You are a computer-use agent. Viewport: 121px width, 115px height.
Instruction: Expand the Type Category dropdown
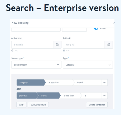88,65
